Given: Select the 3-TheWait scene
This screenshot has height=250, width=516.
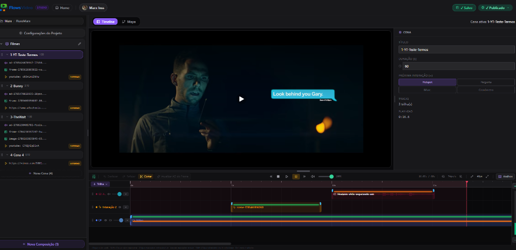Looking at the screenshot, I should (x=41, y=117).
